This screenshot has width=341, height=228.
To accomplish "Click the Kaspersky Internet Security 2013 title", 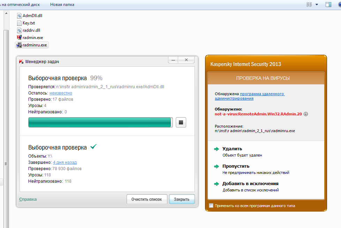I will point(245,64).
